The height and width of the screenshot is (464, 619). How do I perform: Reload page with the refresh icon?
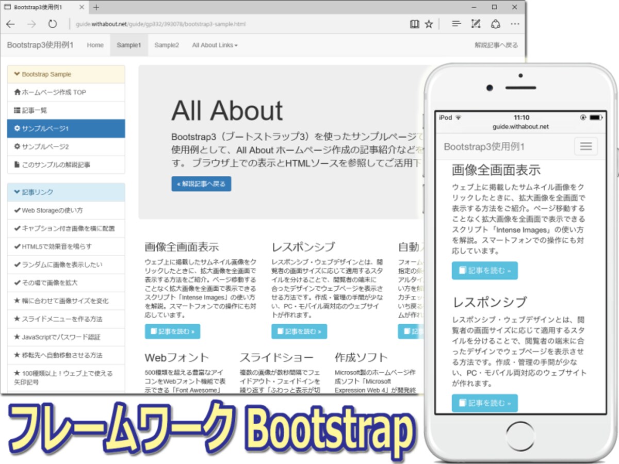pyautogui.click(x=52, y=24)
